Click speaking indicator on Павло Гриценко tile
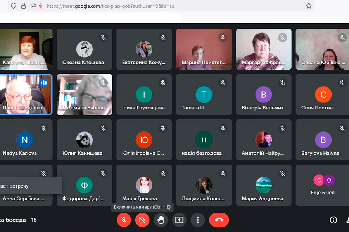This screenshot has width=349, height=232. 43,83
